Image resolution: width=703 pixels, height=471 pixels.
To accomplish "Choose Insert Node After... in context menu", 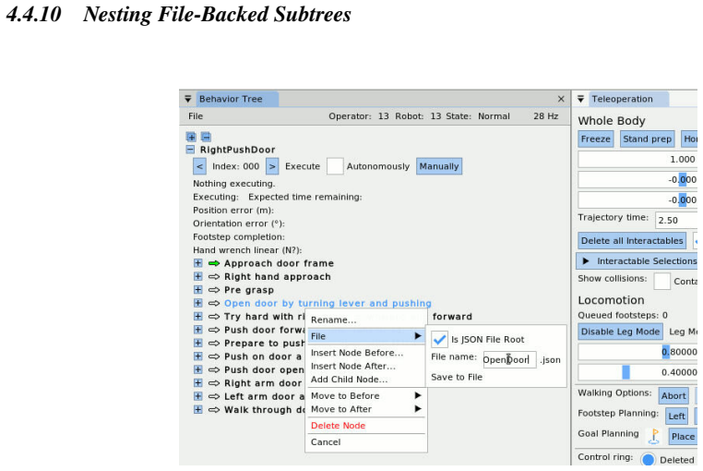I will click(353, 366).
